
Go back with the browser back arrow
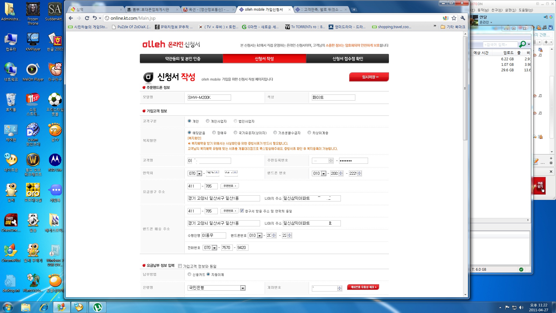(71, 18)
